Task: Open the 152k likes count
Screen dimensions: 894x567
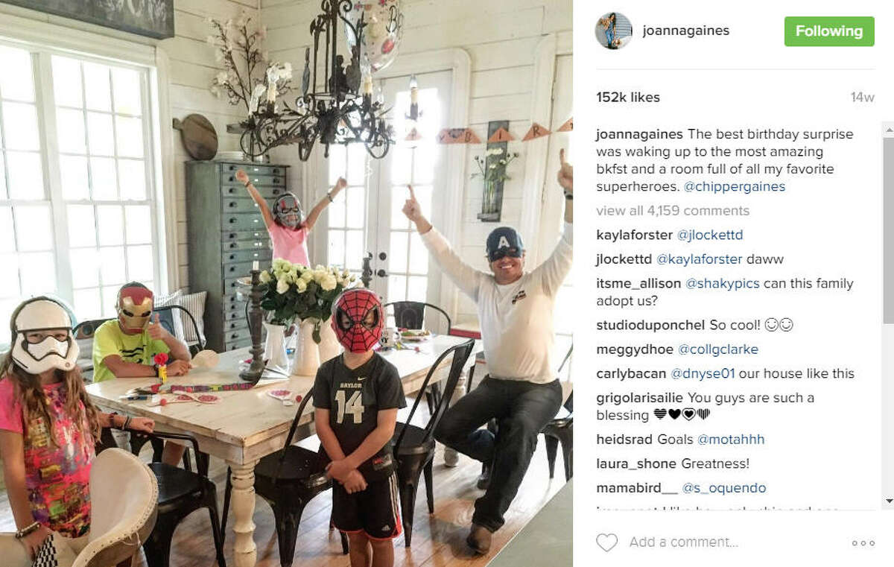Action: (628, 97)
